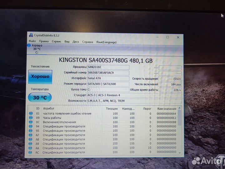
Task: Select the 'Включения/отключения' attribute row
Action: coord(103,122)
